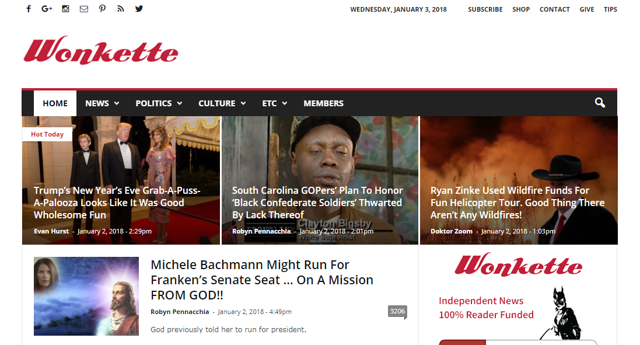Click the Subscribe link
640x345 pixels.
coord(485,9)
